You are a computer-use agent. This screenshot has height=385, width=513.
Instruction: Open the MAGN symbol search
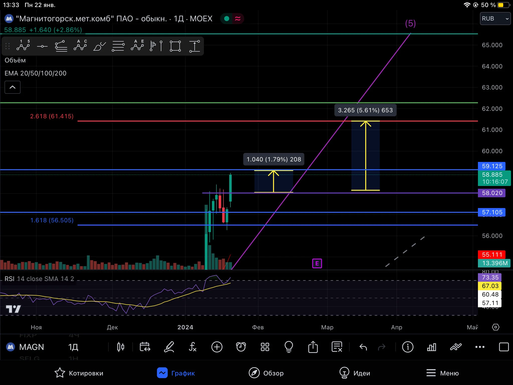coord(25,347)
